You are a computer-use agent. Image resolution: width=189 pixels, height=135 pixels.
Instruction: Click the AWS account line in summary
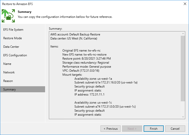pyautogui.click(x=75, y=34)
